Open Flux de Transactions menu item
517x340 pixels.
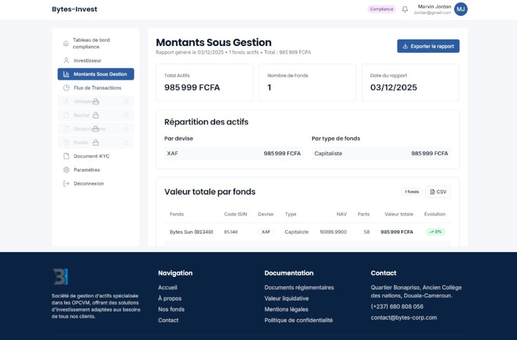[97, 88]
